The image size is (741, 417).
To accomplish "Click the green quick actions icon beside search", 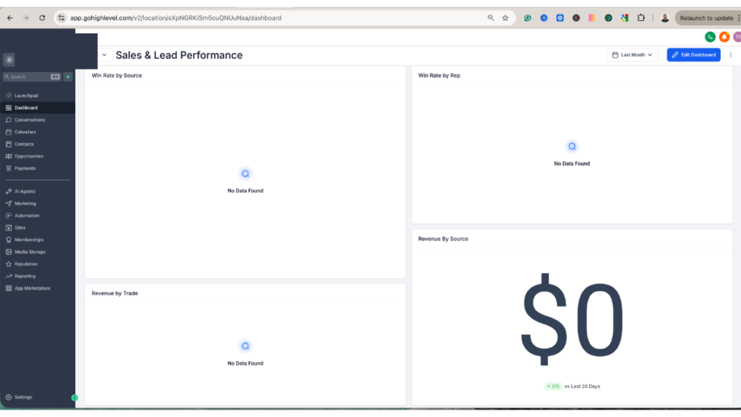I will [x=68, y=77].
